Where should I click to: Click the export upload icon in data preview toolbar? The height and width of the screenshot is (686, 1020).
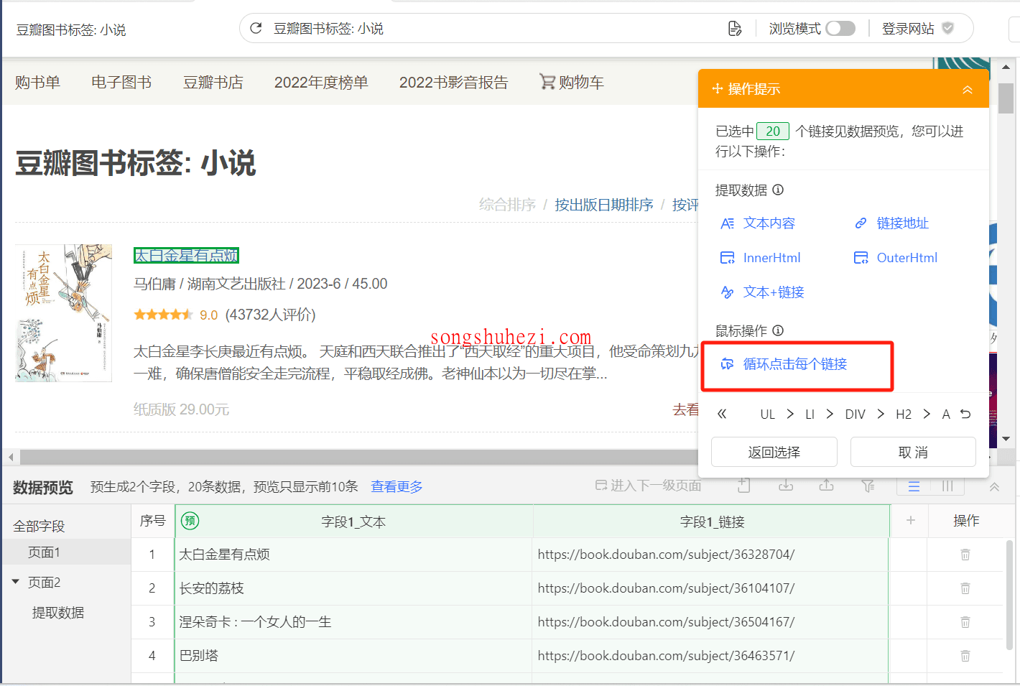(827, 486)
